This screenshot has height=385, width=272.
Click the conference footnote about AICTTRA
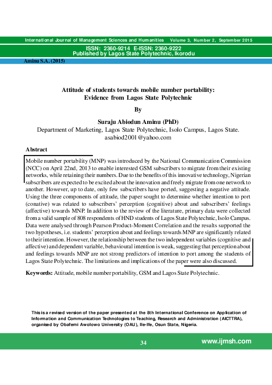pos(139,318)
